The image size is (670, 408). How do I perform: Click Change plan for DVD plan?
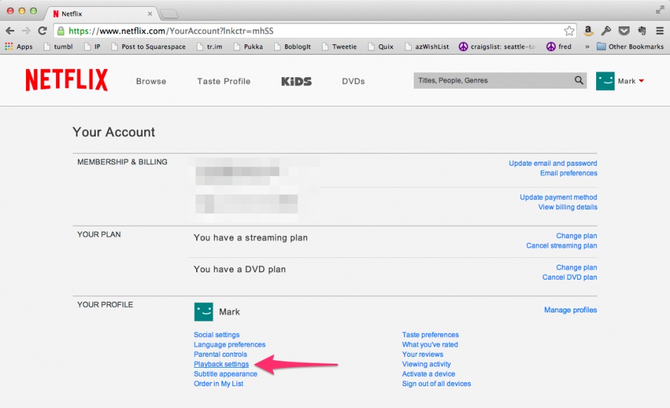point(576,267)
